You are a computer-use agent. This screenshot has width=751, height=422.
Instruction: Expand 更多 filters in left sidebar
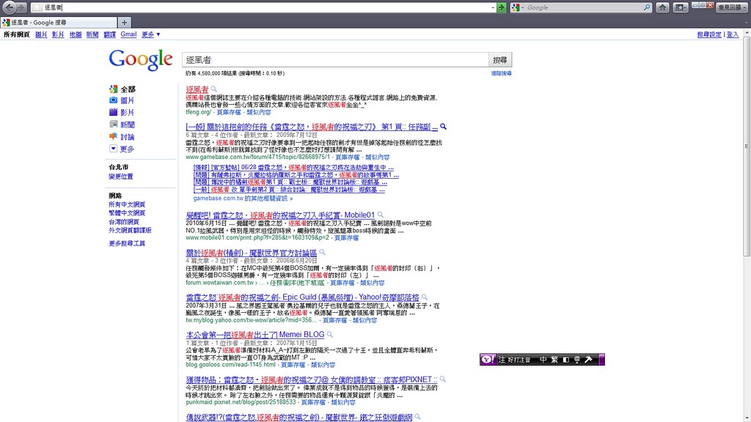(122, 149)
